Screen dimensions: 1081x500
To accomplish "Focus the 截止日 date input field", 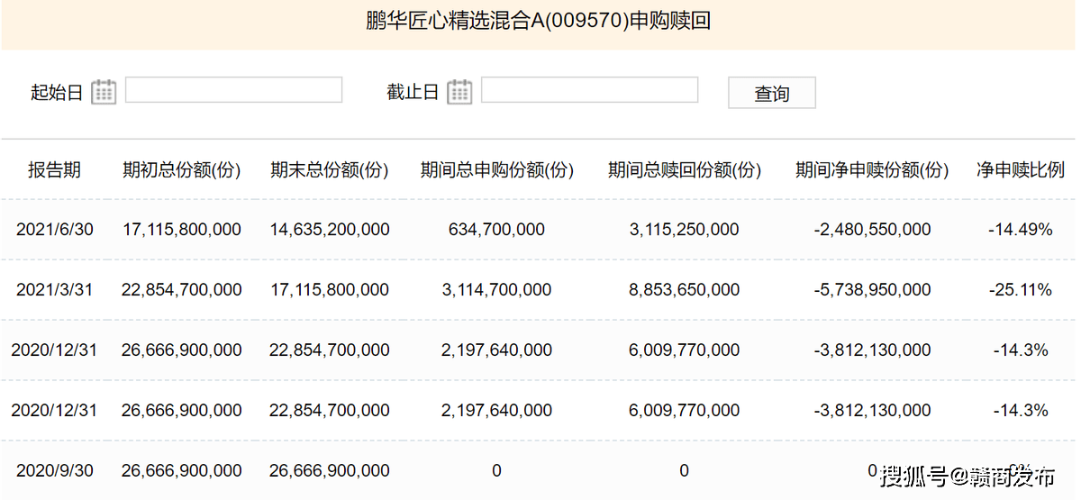I will pos(590,90).
